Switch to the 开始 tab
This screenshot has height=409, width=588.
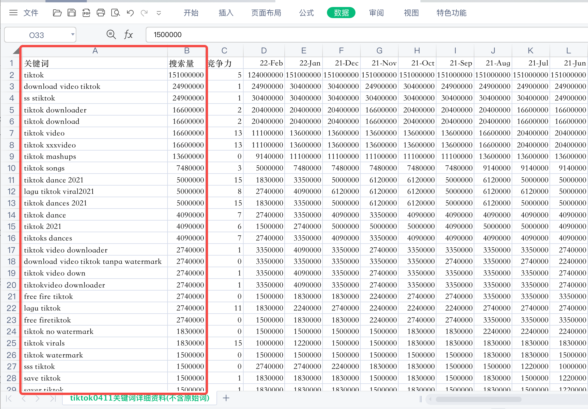coord(191,13)
